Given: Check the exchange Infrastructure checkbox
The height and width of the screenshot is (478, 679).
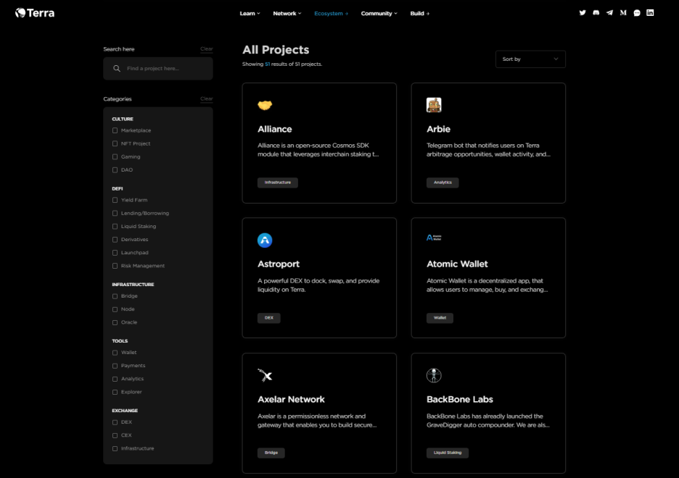Looking at the screenshot, I should pyautogui.click(x=115, y=448).
